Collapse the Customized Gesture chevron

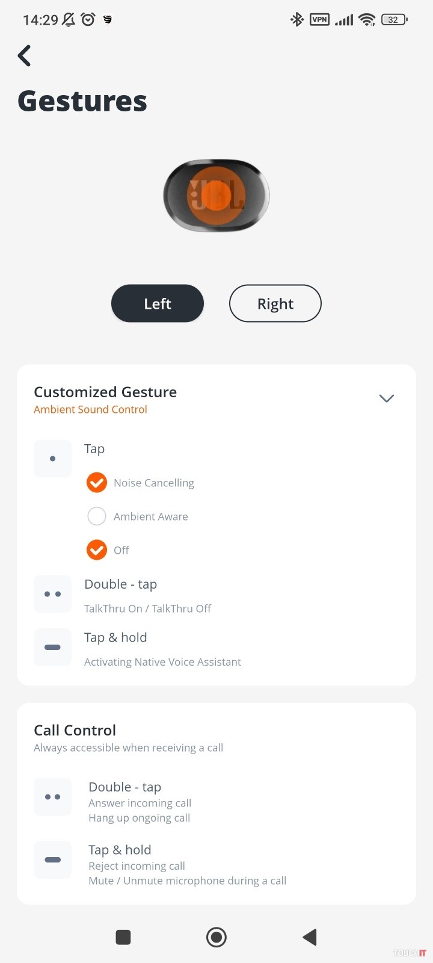387,398
